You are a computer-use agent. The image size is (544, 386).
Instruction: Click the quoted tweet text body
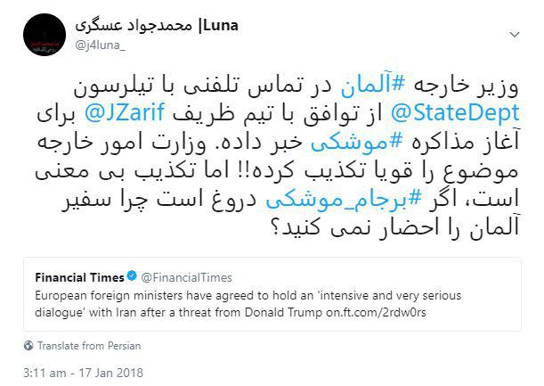coord(248,304)
